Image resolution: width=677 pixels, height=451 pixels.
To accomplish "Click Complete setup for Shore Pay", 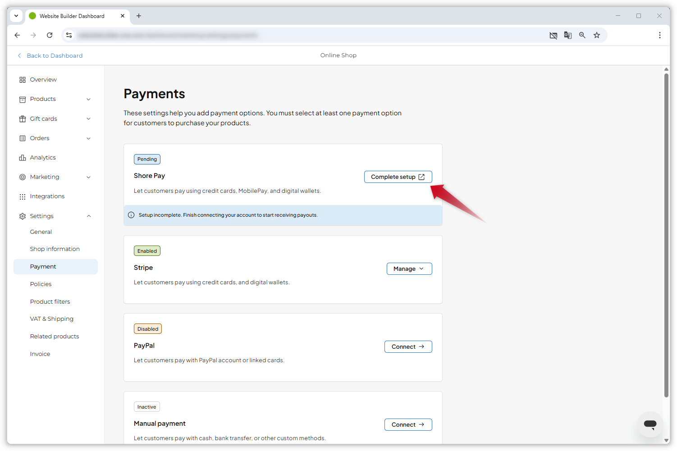I will pyautogui.click(x=398, y=177).
